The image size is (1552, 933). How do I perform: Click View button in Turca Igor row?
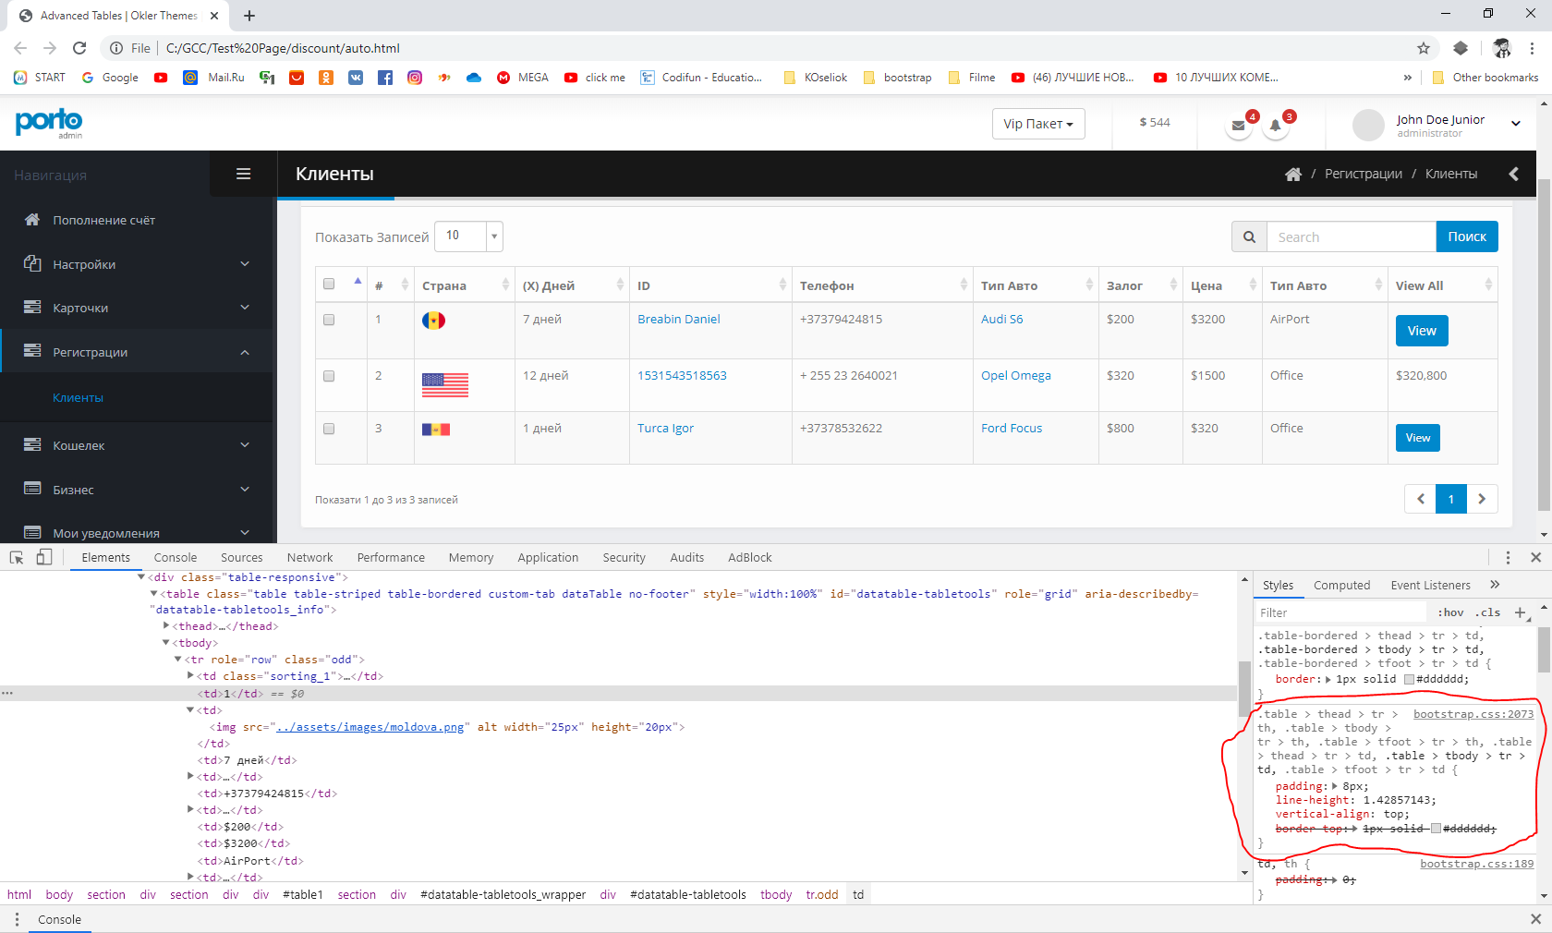[1418, 438]
